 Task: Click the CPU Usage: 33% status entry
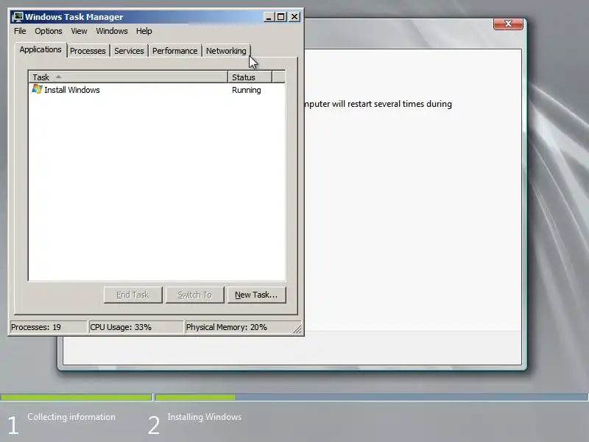click(136, 327)
